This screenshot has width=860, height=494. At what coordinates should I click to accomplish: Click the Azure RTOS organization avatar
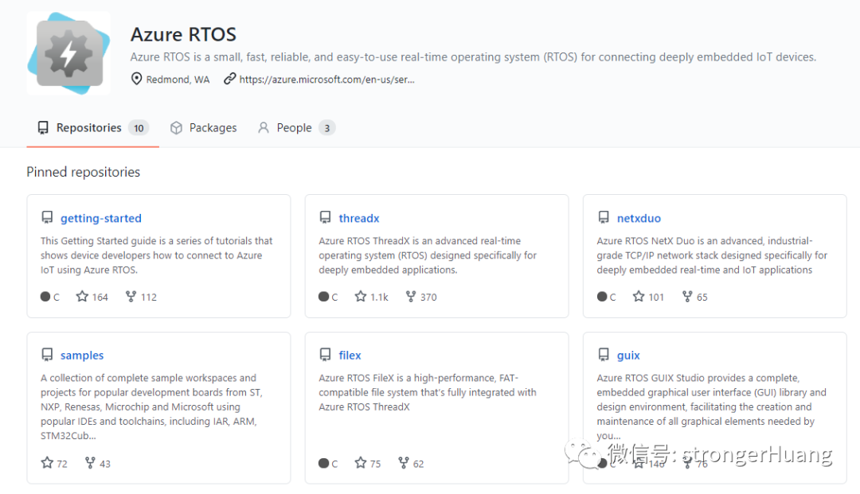(68, 52)
